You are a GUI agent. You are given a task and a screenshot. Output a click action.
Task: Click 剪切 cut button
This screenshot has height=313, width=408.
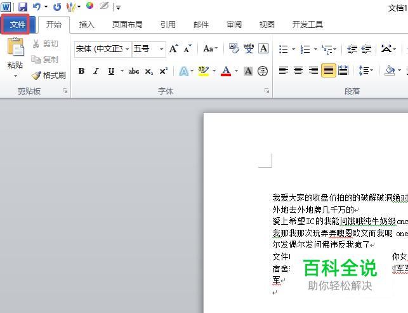tap(45, 44)
